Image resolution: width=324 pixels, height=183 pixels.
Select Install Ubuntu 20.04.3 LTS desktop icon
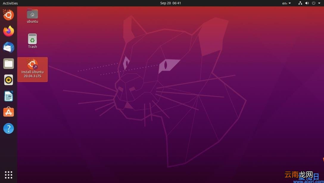click(32, 69)
